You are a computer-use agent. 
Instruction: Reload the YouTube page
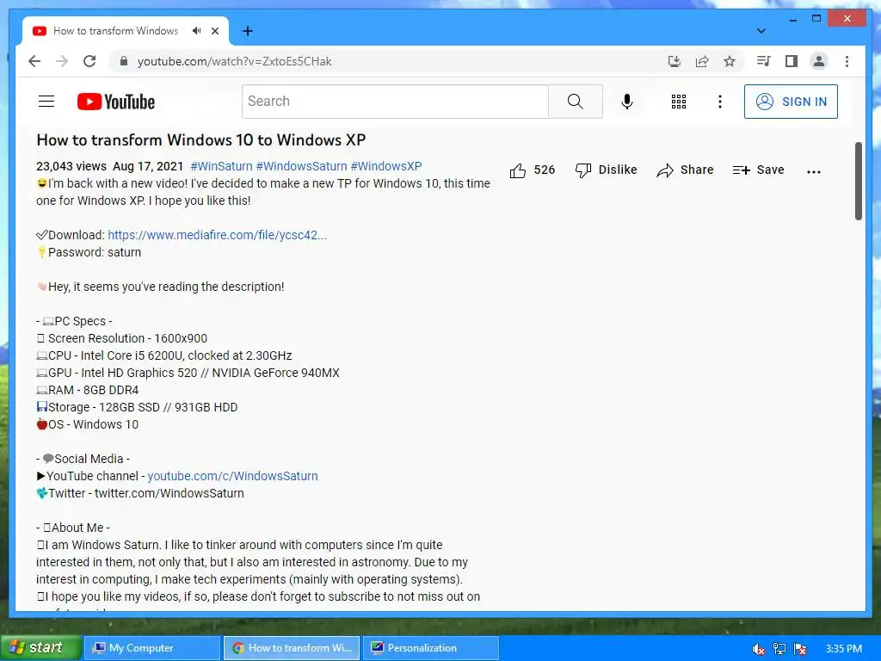tap(89, 61)
